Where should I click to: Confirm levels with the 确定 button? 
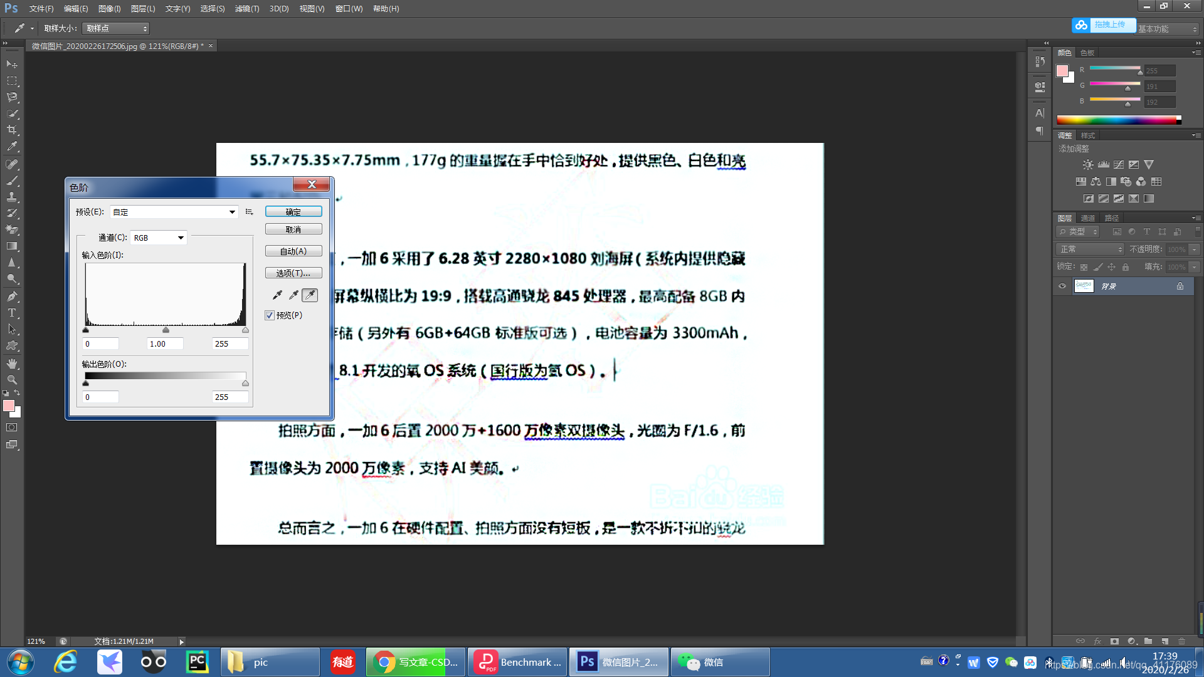tap(293, 211)
